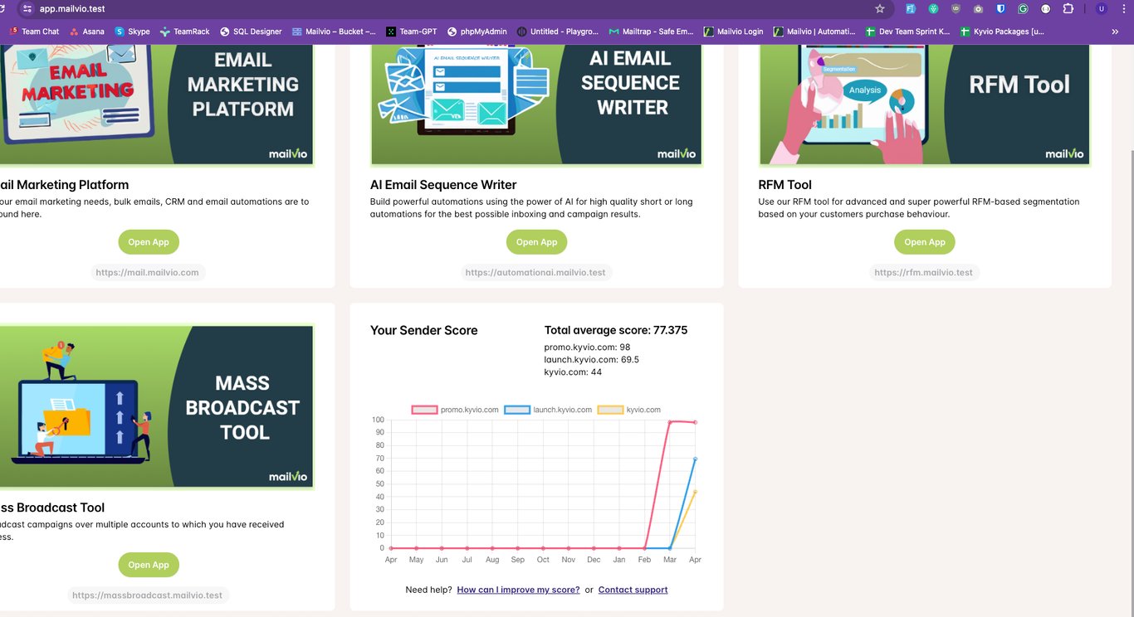Open the Asana bookmark
Screen dimensions: 1134x617
pos(87,32)
